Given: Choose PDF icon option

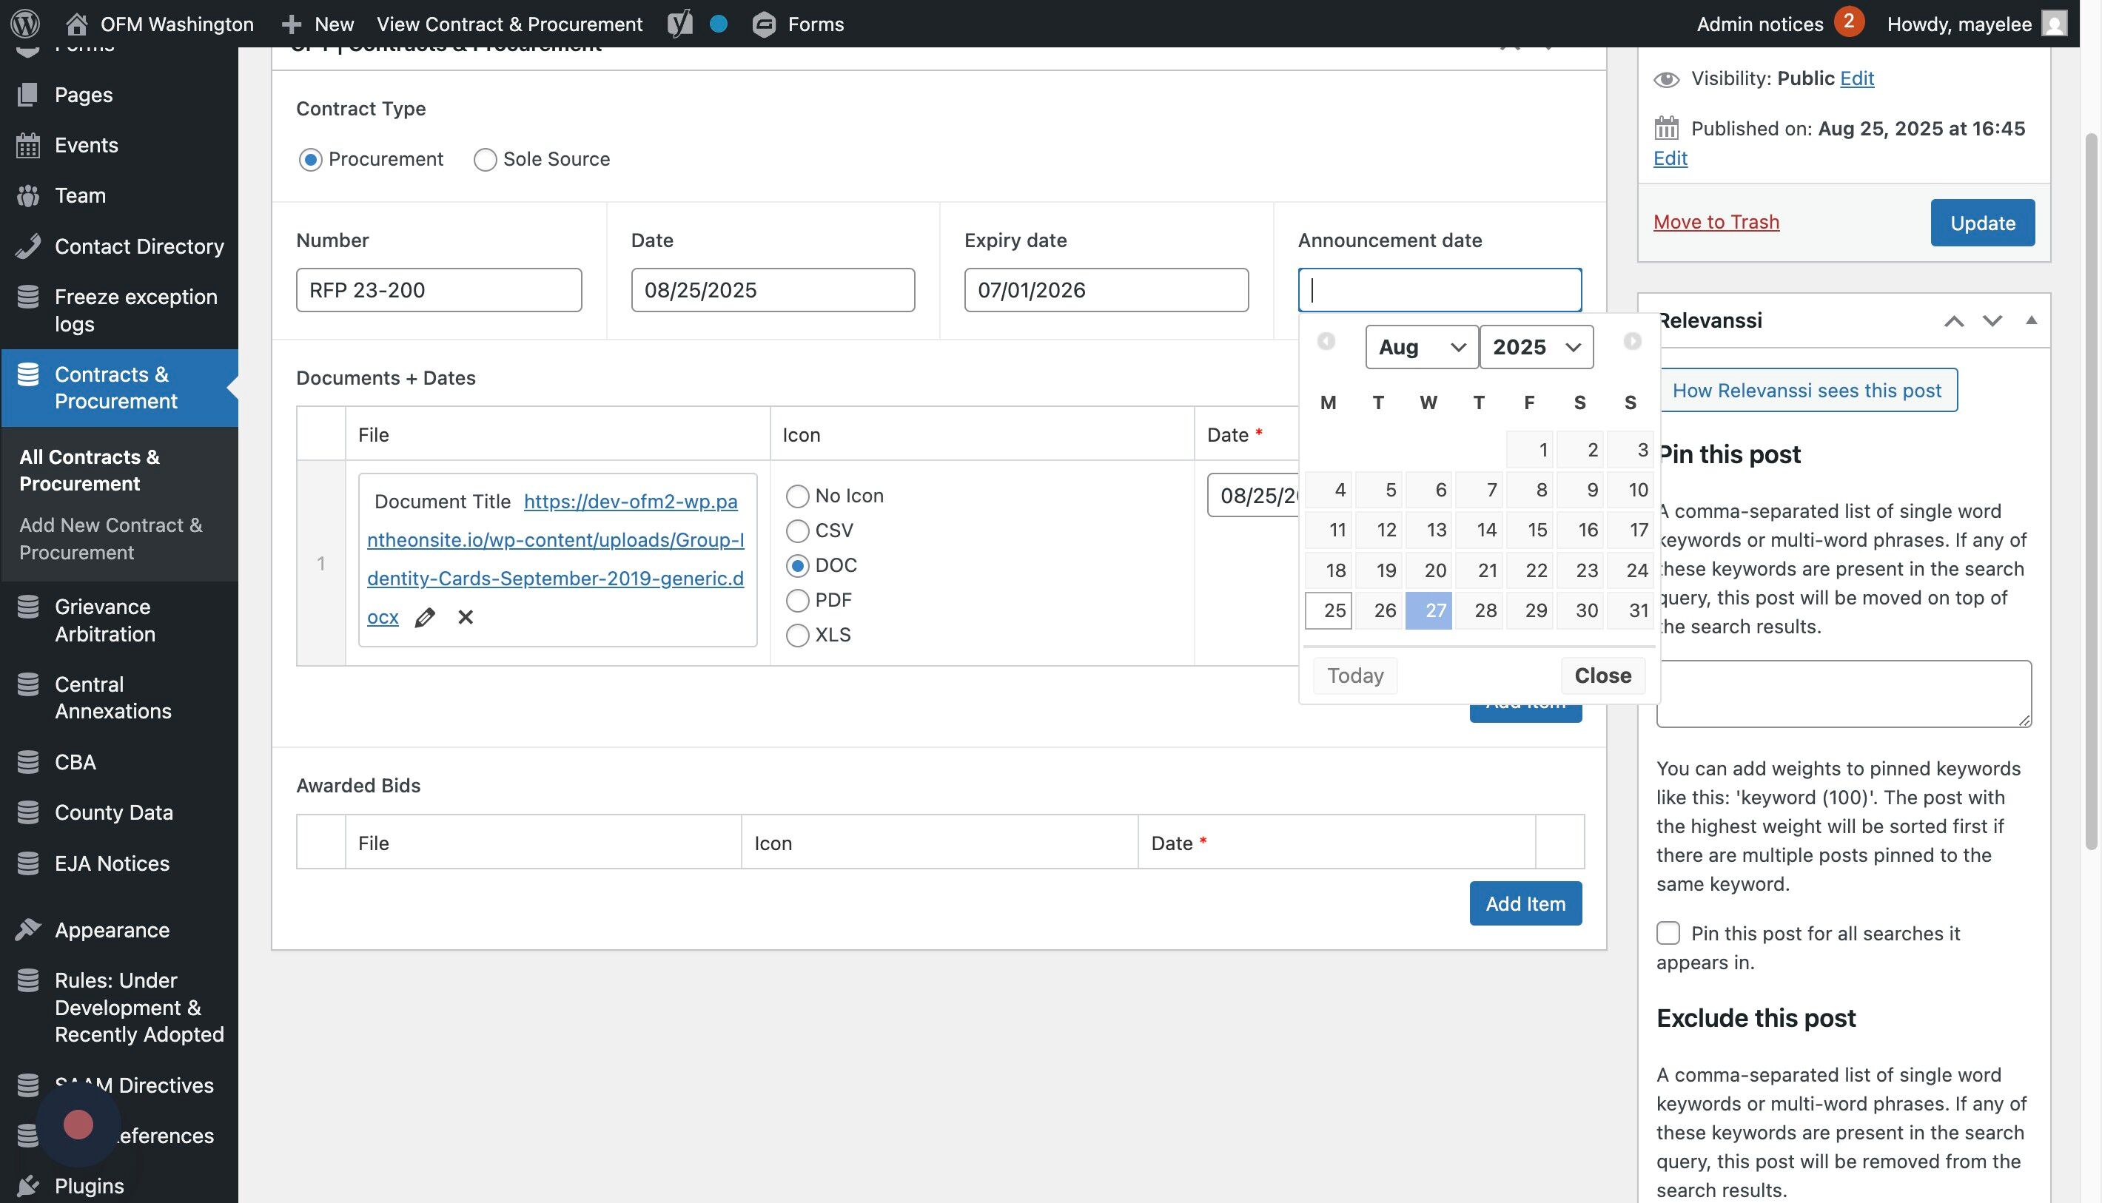Looking at the screenshot, I should click(x=798, y=601).
